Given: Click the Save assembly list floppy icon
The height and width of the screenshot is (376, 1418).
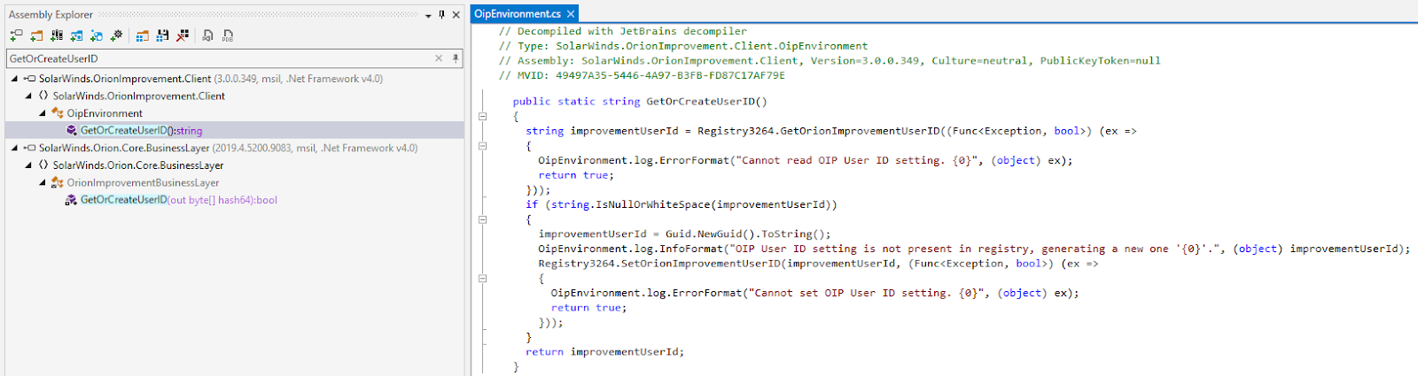Looking at the screenshot, I should pos(162,35).
